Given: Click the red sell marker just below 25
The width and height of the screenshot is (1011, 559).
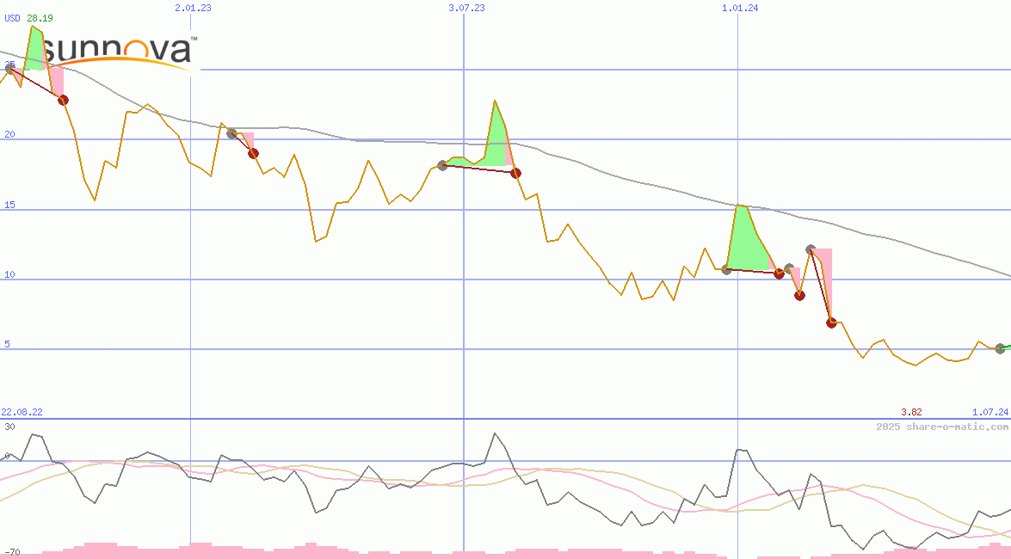Looking at the screenshot, I should click(63, 100).
